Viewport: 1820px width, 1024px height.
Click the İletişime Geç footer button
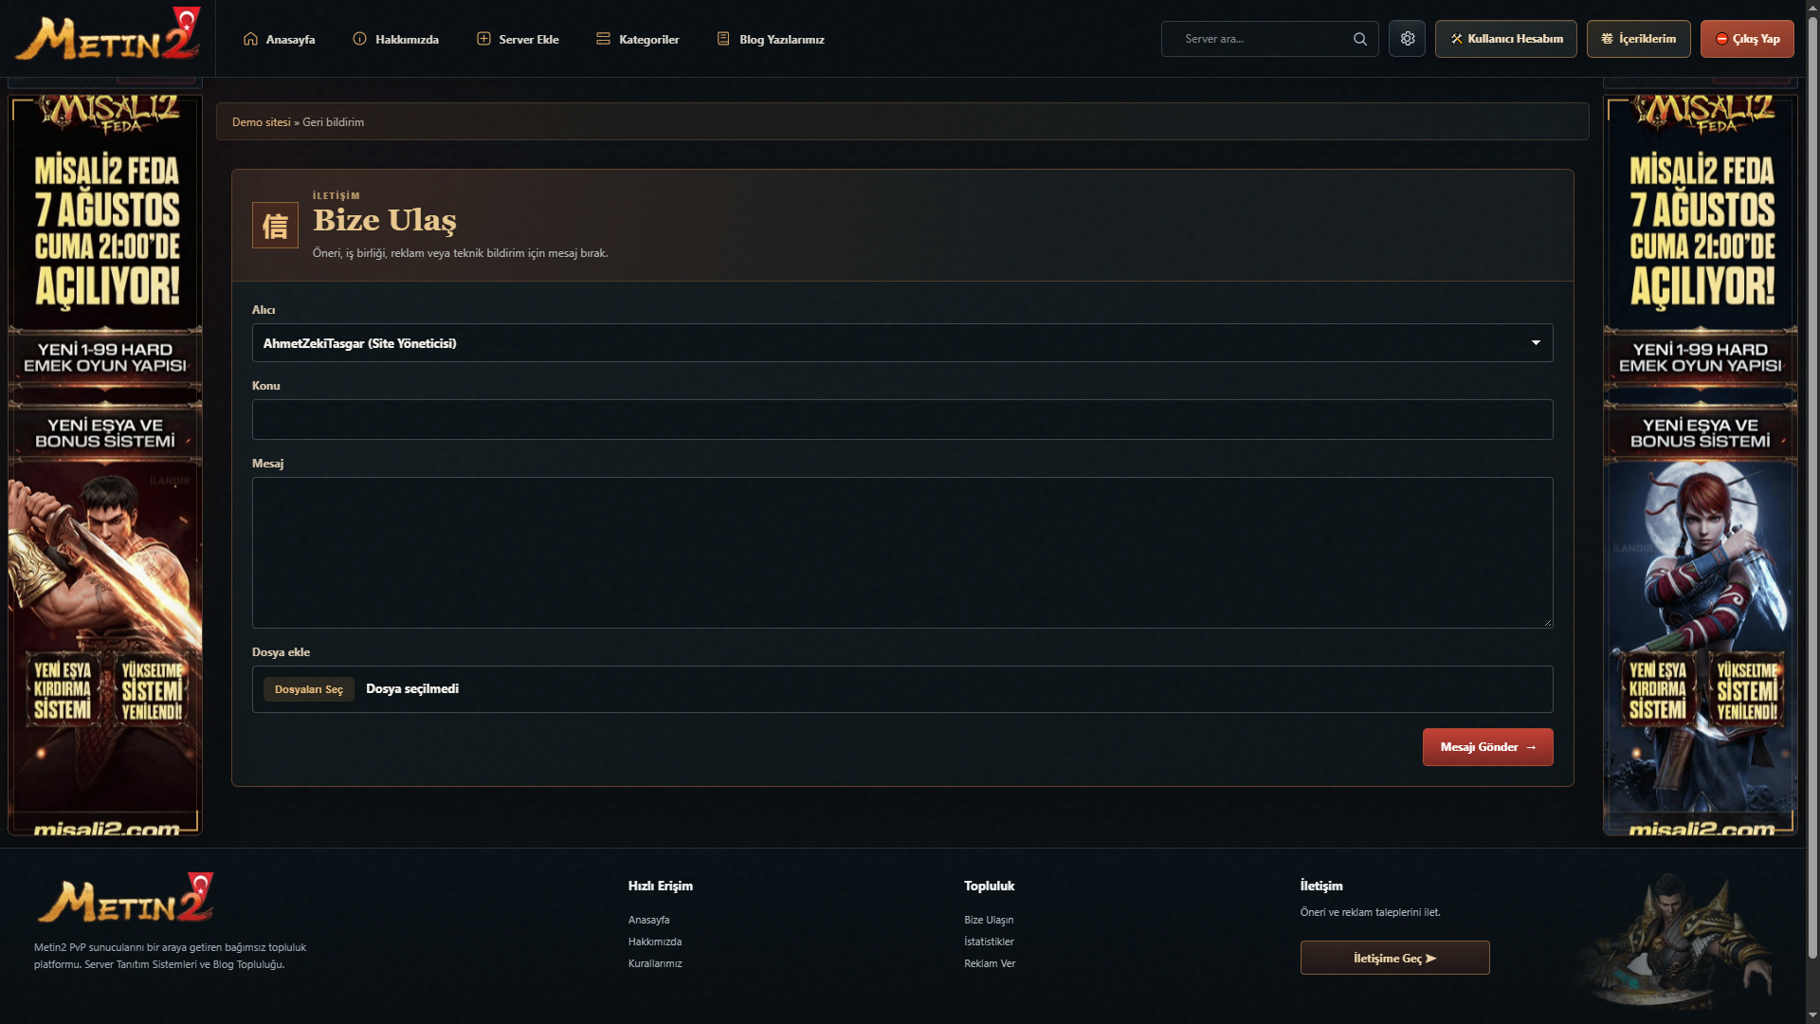coord(1395,958)
